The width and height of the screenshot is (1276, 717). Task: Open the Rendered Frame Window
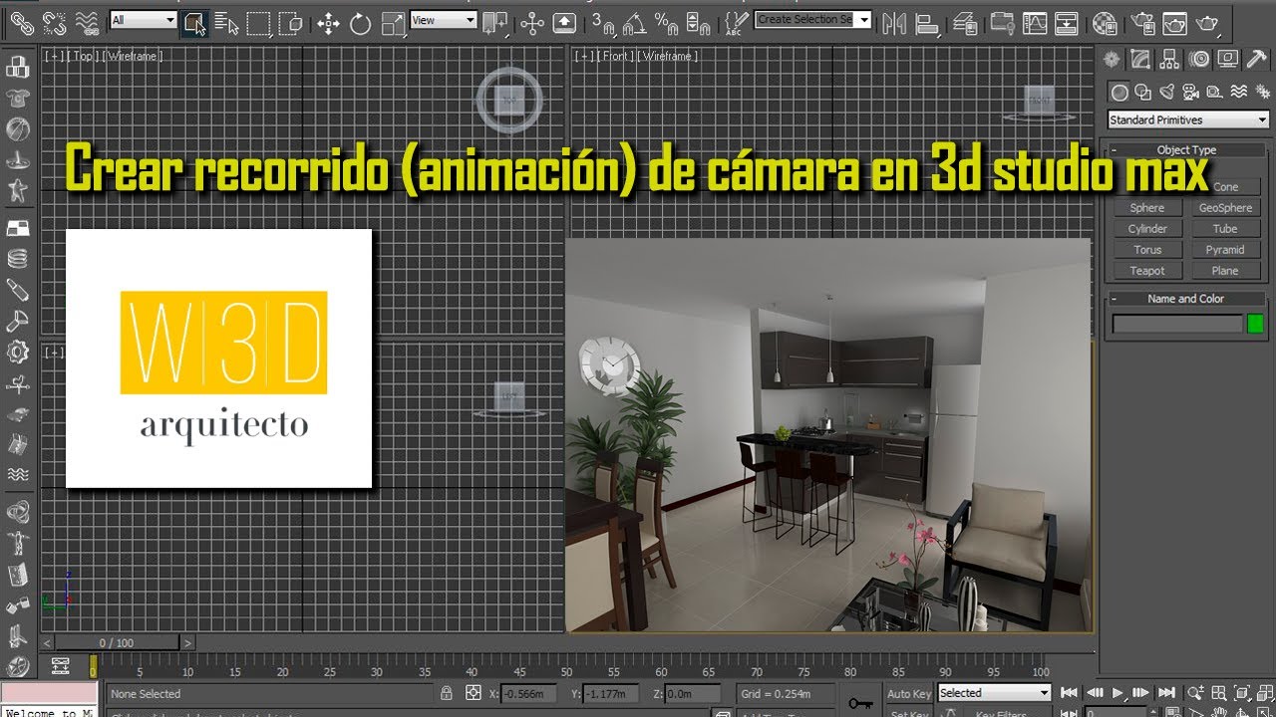point(1175,22)
